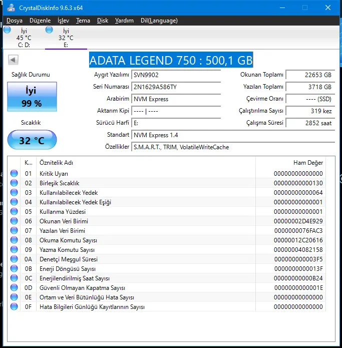Screen dimensions: 342x348
Task: Click the Aygıt Yazılımı field SVN9902
Action: 176,75
